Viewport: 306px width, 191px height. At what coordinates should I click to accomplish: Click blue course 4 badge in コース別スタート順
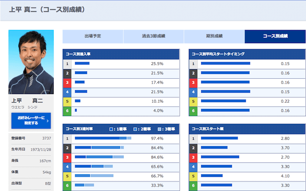click(x=194, y=167)
